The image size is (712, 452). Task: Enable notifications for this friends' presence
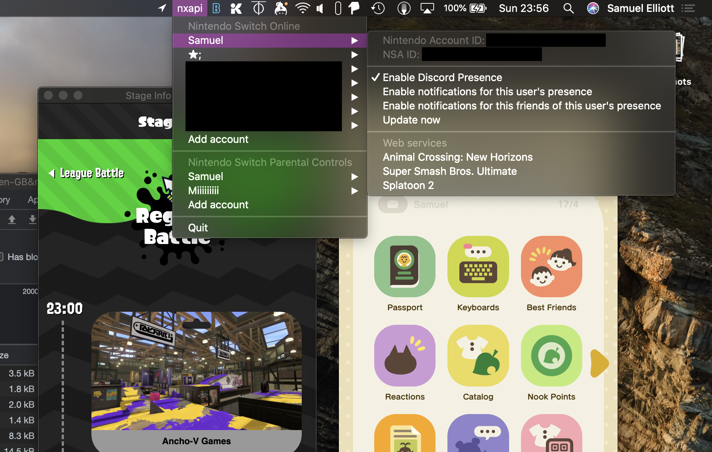(522, 106)
